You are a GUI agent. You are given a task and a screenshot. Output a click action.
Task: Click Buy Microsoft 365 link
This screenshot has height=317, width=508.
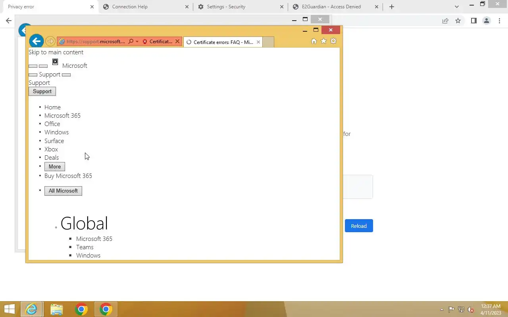tap(68, 176)
